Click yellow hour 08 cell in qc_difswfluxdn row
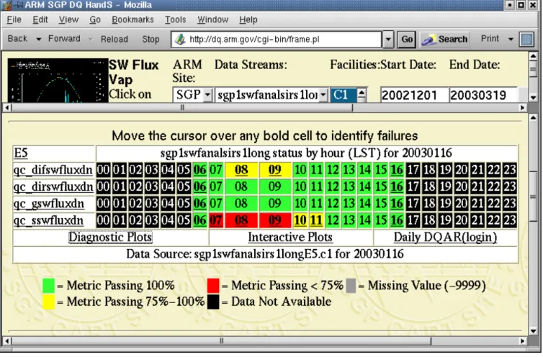Screen dimensions: 543x357 coord(241,170)
